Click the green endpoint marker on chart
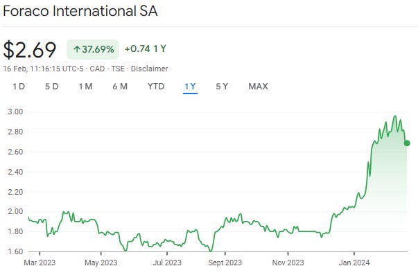Image resolution: width=418 pixels, height=275 pixels. [407, 143]
